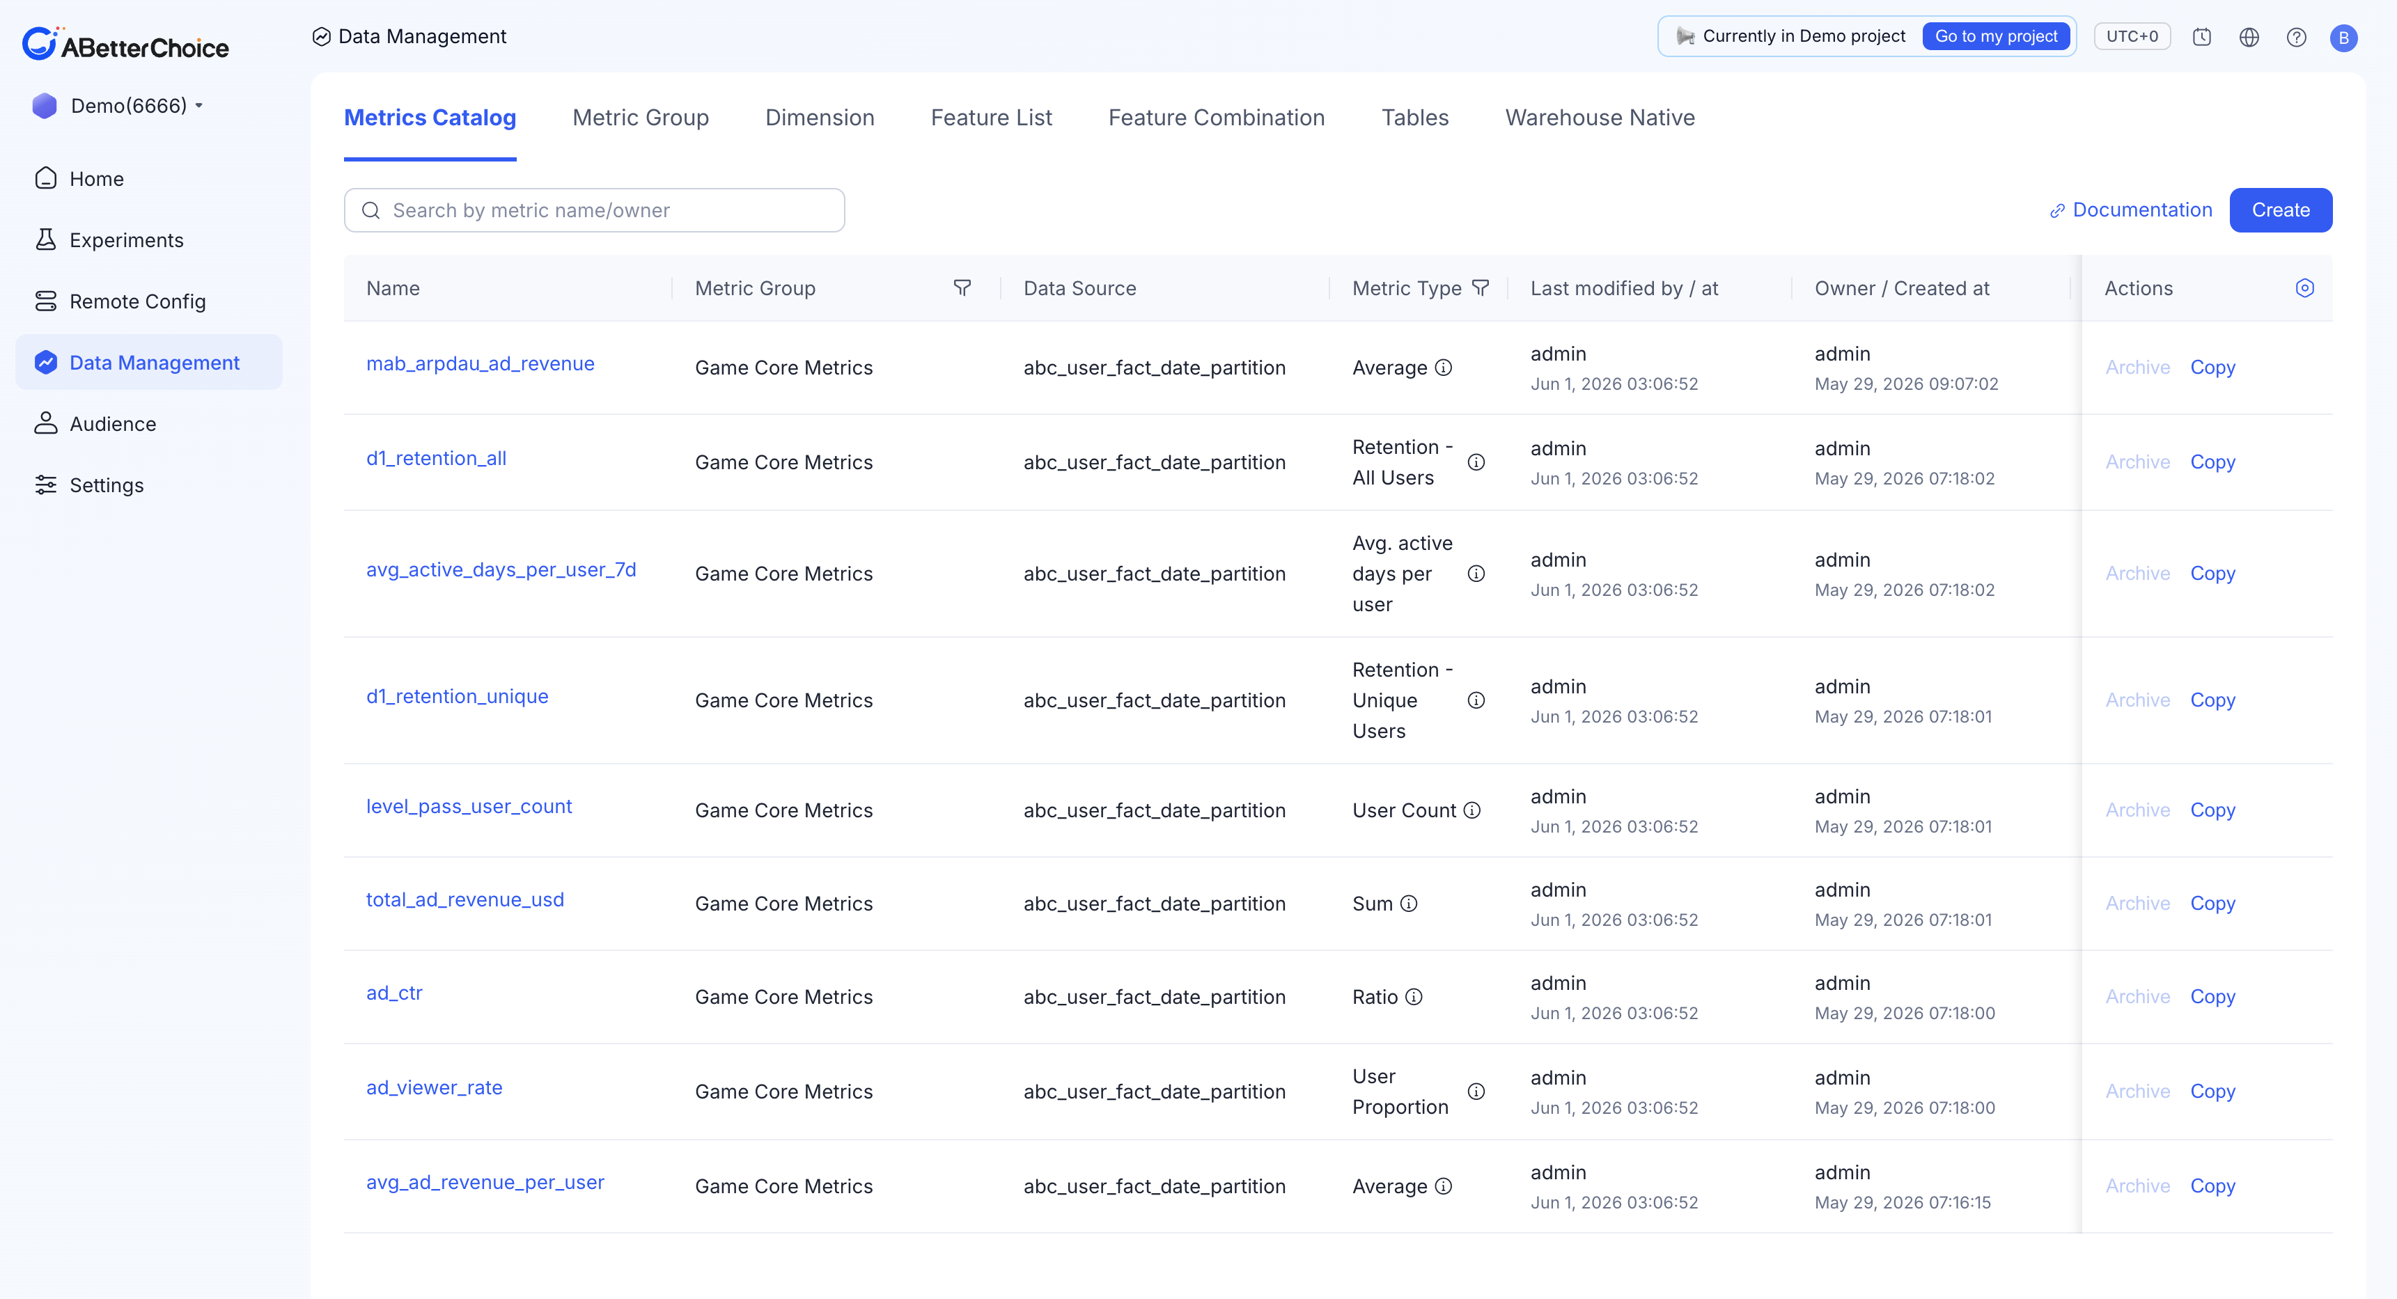2397x1299 pixels.
Task: Switch to Dimension tab
Action: 819,118
